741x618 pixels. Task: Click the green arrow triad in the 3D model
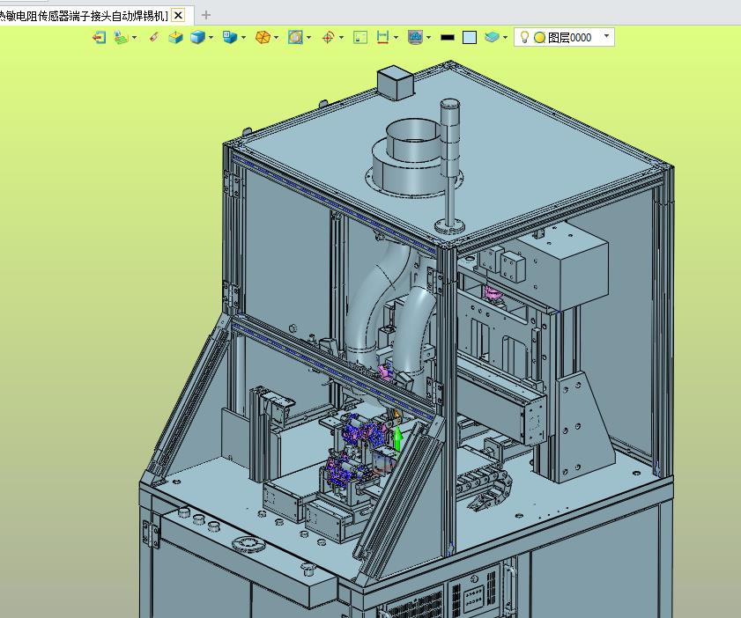coord(398,439)
